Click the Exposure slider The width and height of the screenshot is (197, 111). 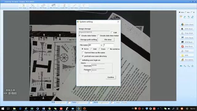tap(104, 102)
